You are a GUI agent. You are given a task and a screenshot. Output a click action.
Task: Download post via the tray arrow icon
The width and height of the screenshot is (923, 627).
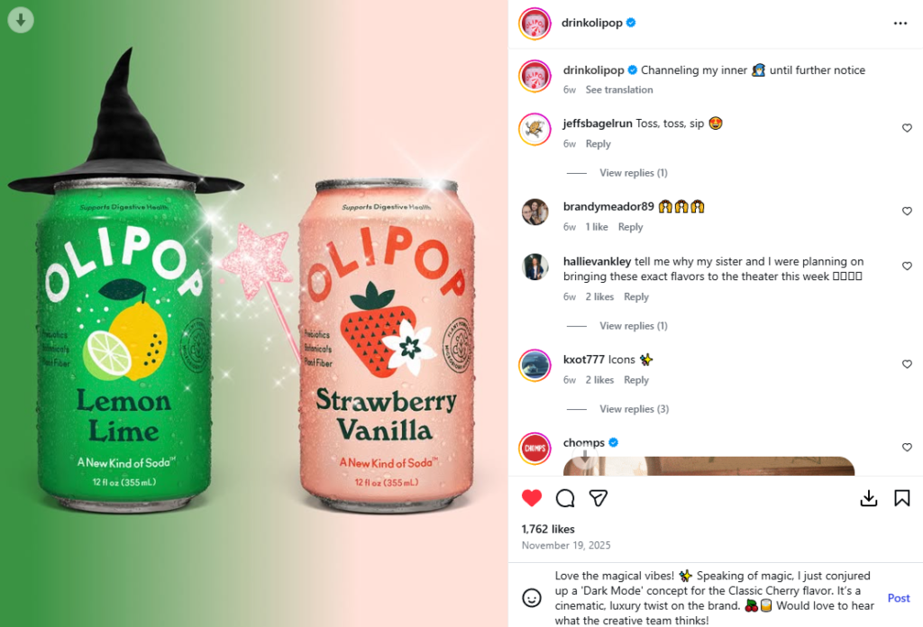868,498
